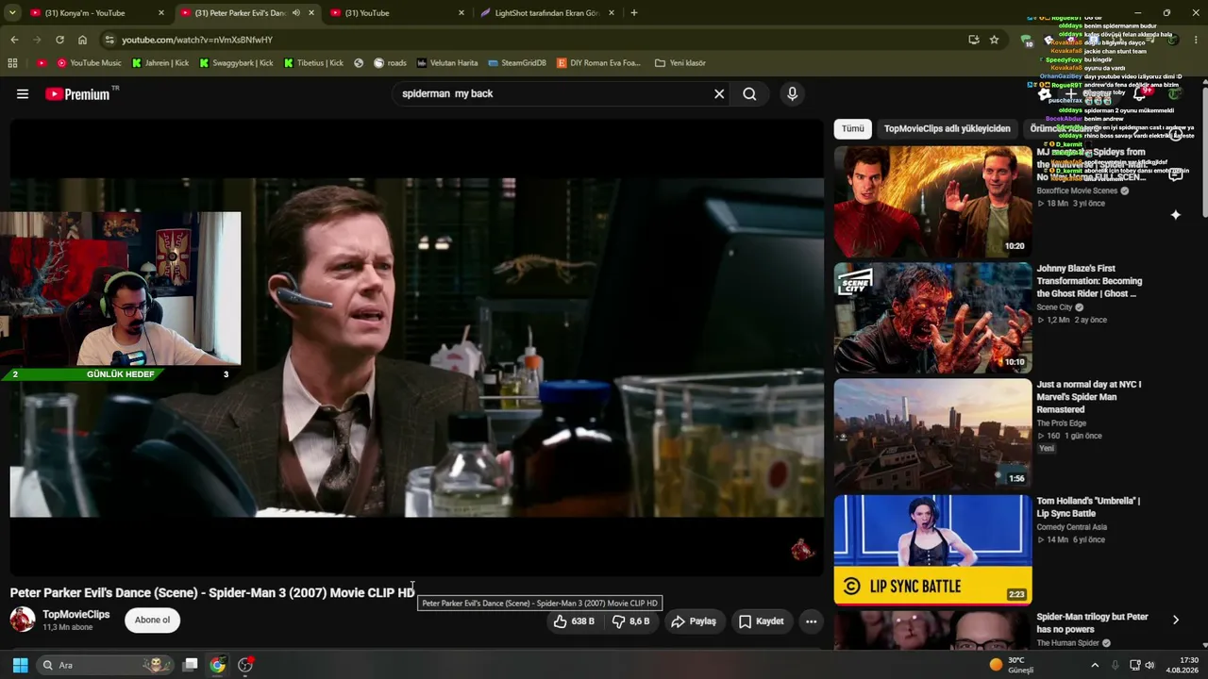Click the youtube.com address bar URL
Image resolution: width=1208 pixels, height=679 pixels.
point(196,40)
